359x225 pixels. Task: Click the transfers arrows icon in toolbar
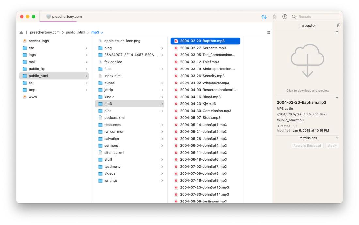tap(264, 17)
